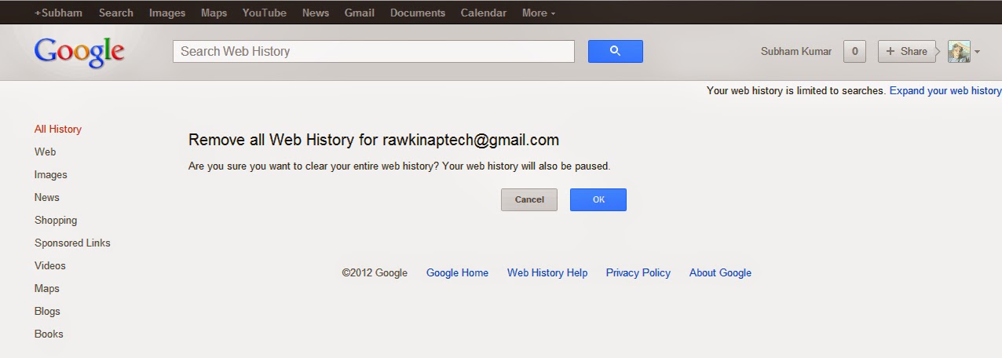Open Images in the top navigation bar
The height and width of the screenshot is (358, 1002).
167,13
